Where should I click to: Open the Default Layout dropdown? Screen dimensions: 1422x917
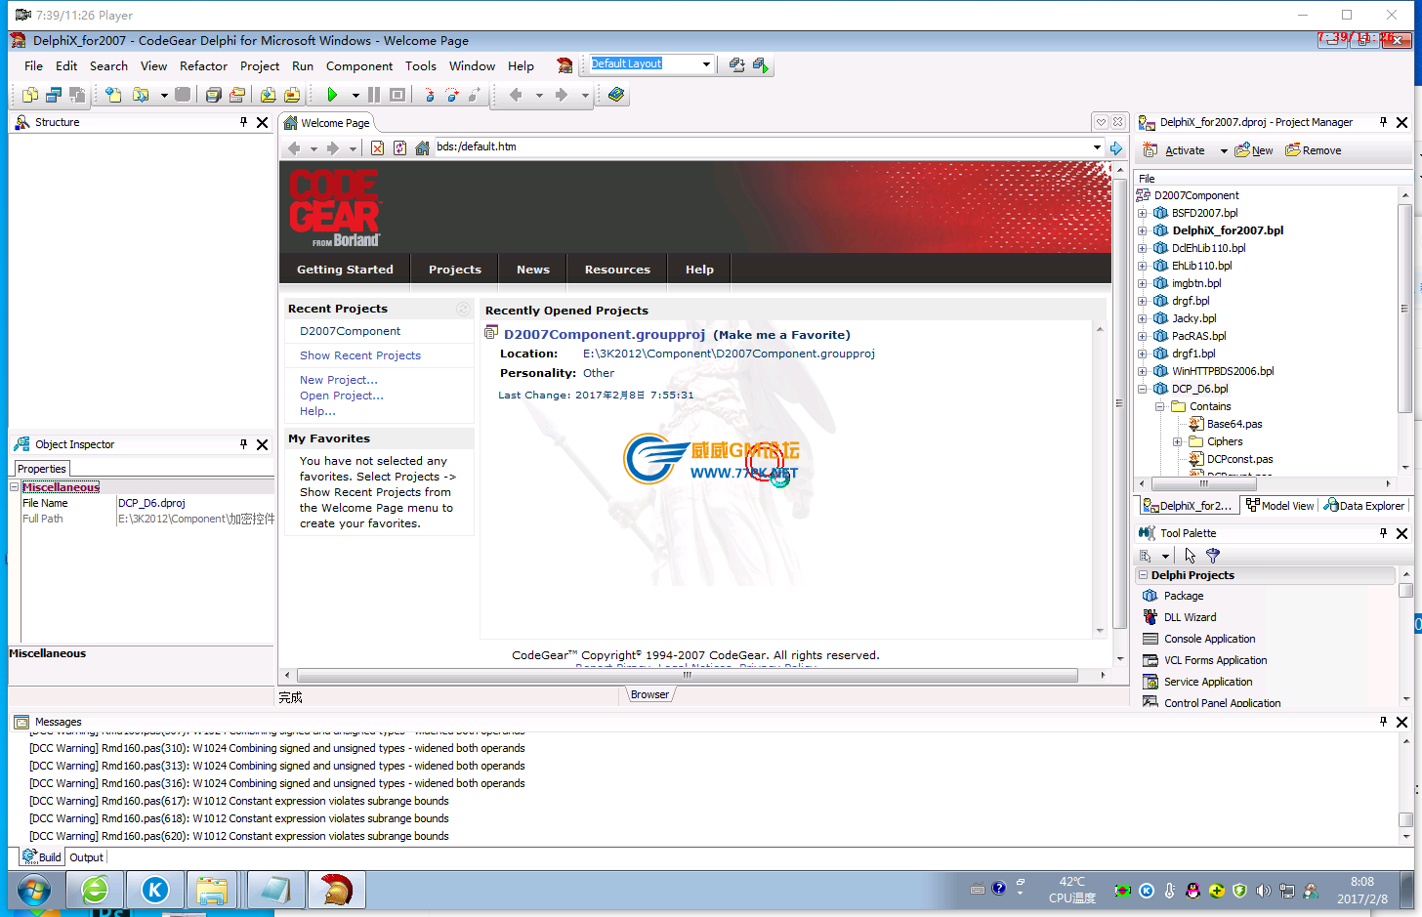[706, 64]
